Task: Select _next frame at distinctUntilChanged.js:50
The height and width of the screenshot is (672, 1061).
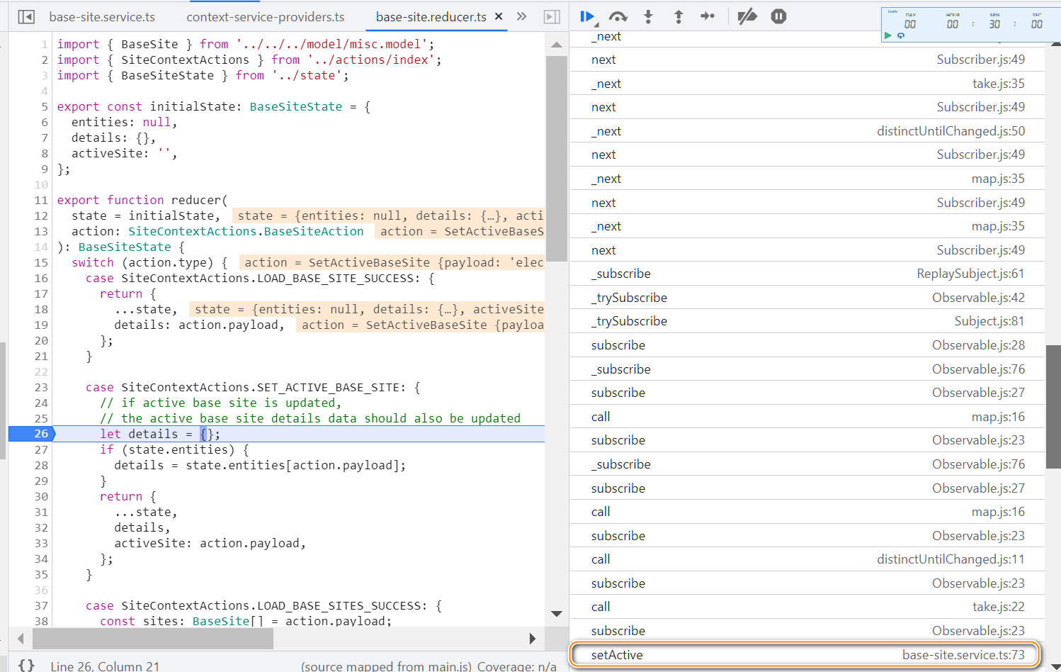Action: [807, 131]
